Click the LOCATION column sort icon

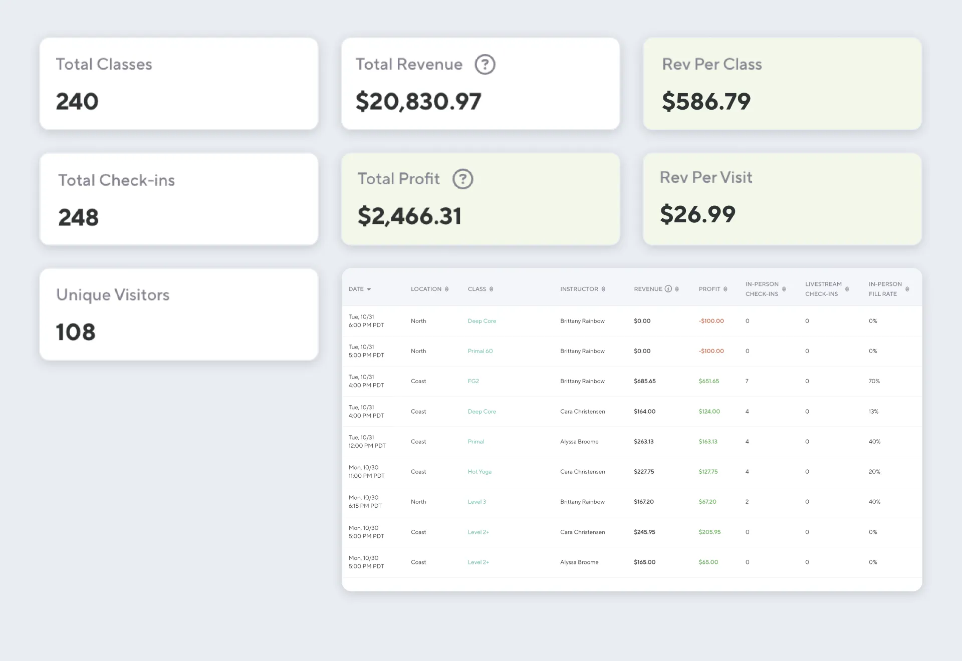point(448,289)
